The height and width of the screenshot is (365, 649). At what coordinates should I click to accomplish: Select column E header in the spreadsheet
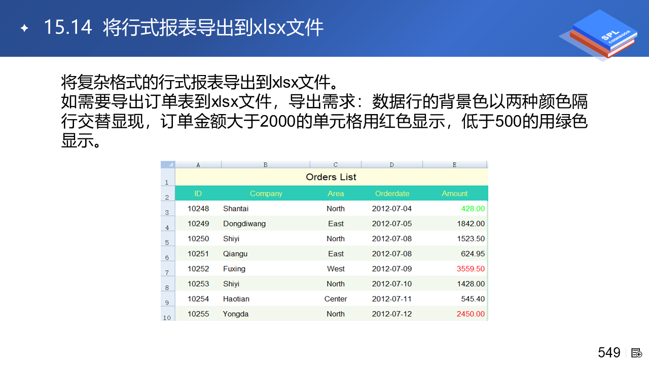(x=455, y=165)
